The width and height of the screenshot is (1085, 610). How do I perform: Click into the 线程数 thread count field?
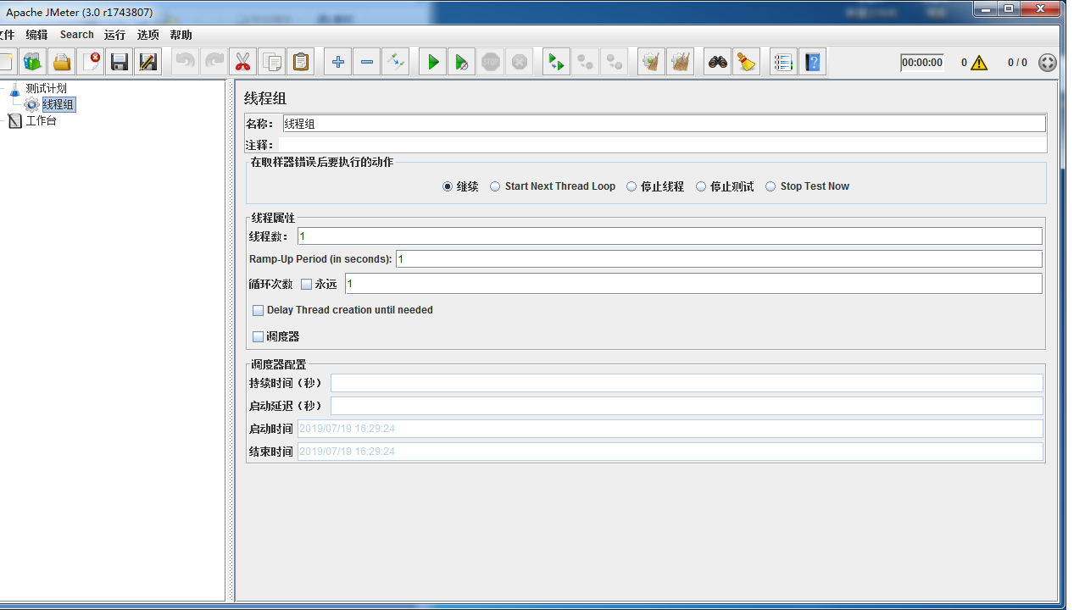(670, 236)
